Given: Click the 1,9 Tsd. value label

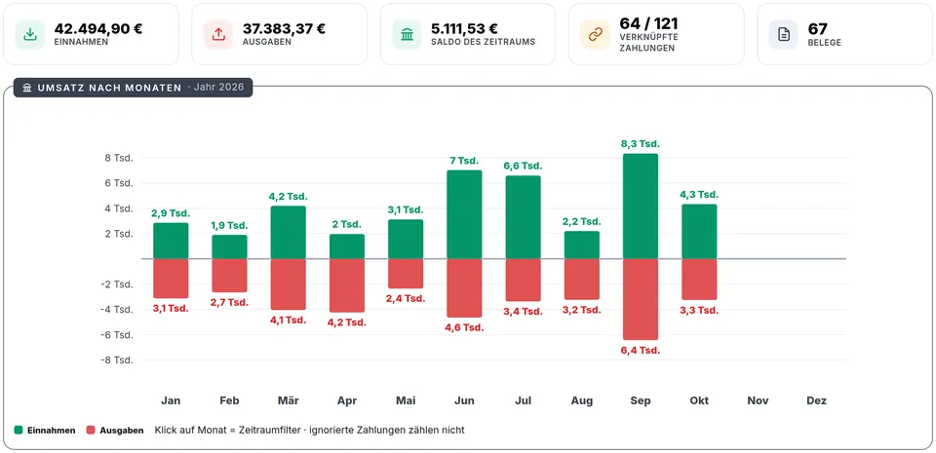Looking at the screenshot, I should pos(229,225).
